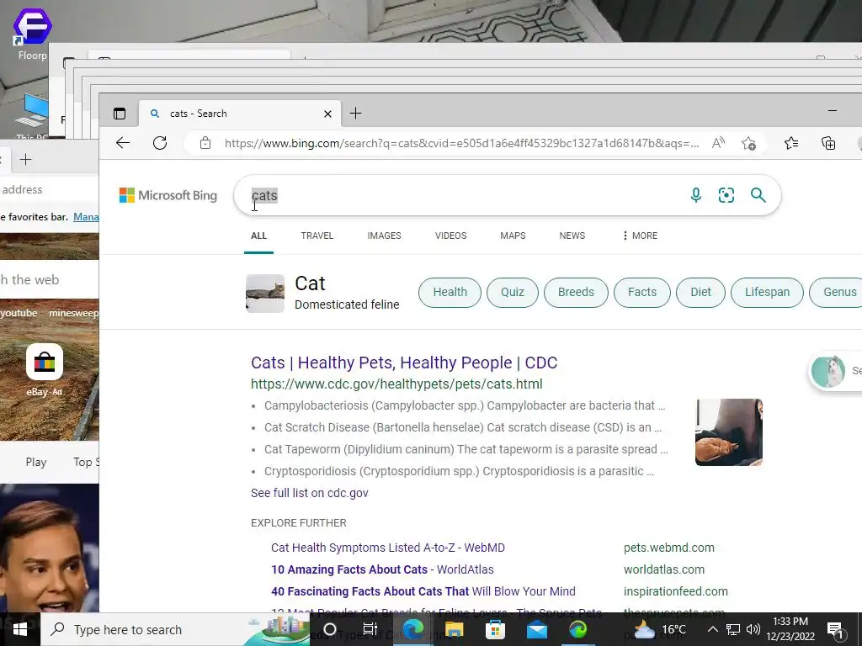The width and height of the screenshot is (862, 646).
Task: Show hidden tray icons chevron
Action: pos(712,629)
